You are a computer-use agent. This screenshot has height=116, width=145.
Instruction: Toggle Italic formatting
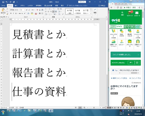click(13, 13)
